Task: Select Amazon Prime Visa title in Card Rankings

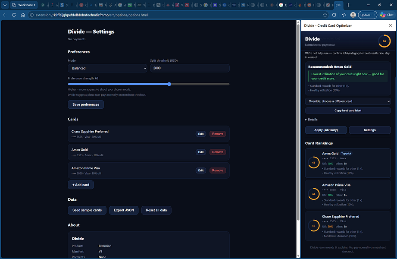Action: [336, 185]
